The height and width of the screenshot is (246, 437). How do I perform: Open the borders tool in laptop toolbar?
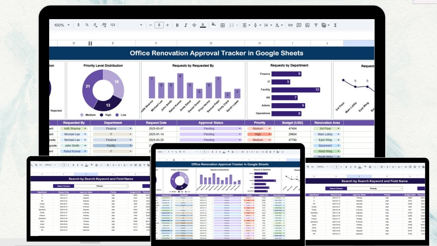coord(223,25)
